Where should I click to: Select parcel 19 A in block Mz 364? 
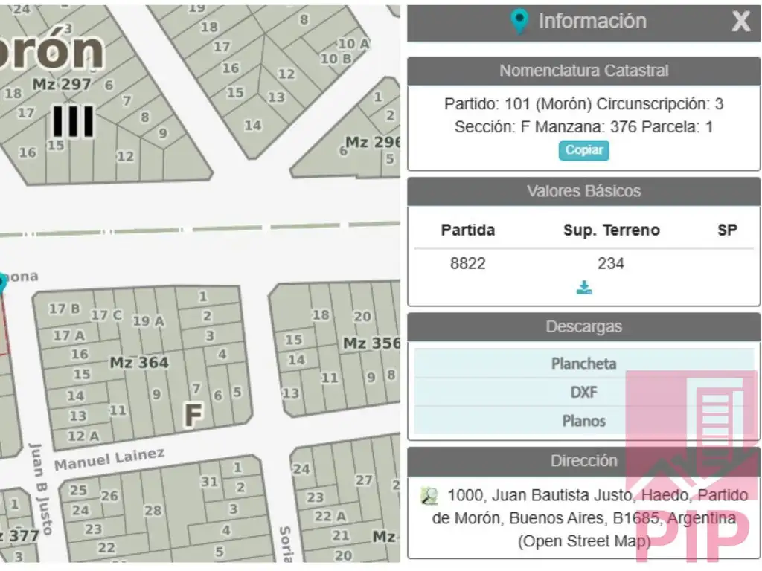click(148, 321)
